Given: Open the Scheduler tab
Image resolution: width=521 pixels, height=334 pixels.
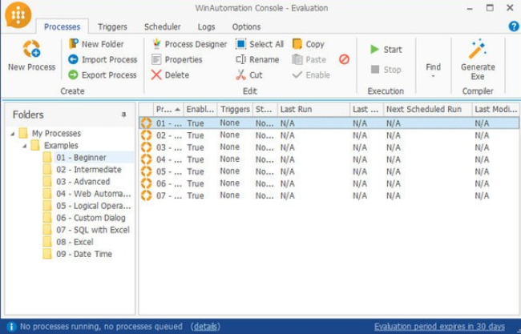Looking at the screenshot, I should click(162, 26).
